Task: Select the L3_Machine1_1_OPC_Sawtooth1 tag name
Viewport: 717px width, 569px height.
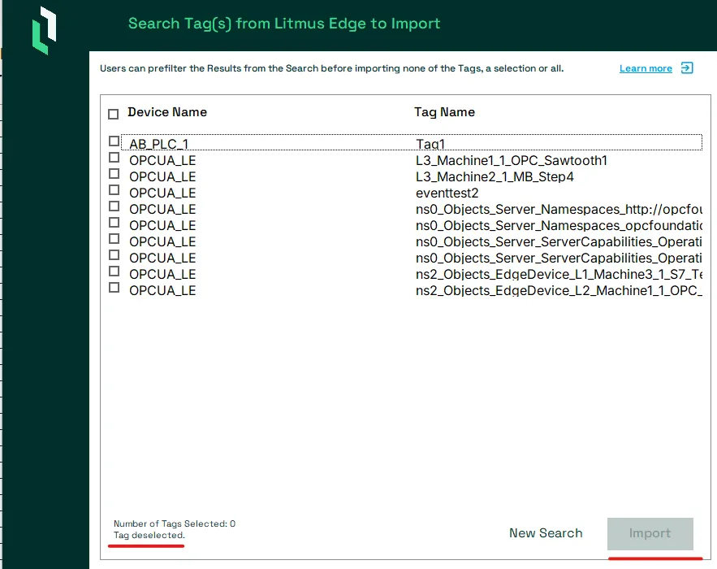Action: [512, 161]
